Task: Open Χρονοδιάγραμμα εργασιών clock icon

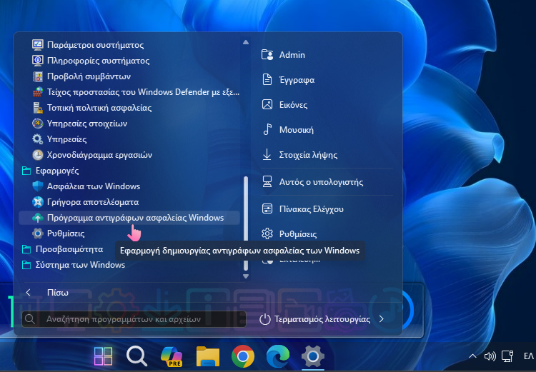Action: tap(38, 155)
